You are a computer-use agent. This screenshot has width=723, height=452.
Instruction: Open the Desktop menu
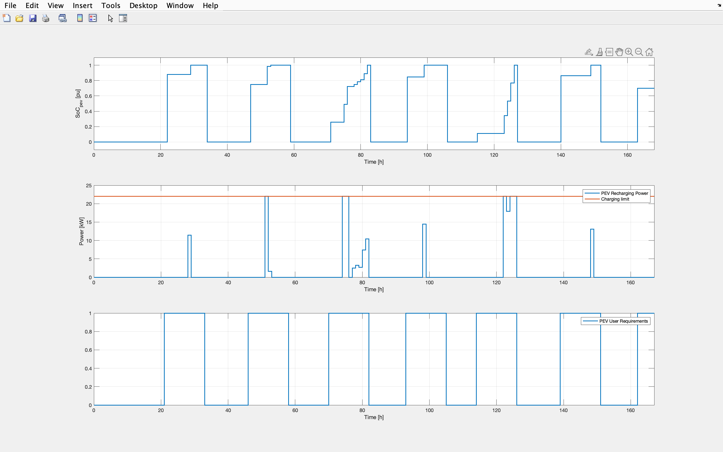(143, 5)
